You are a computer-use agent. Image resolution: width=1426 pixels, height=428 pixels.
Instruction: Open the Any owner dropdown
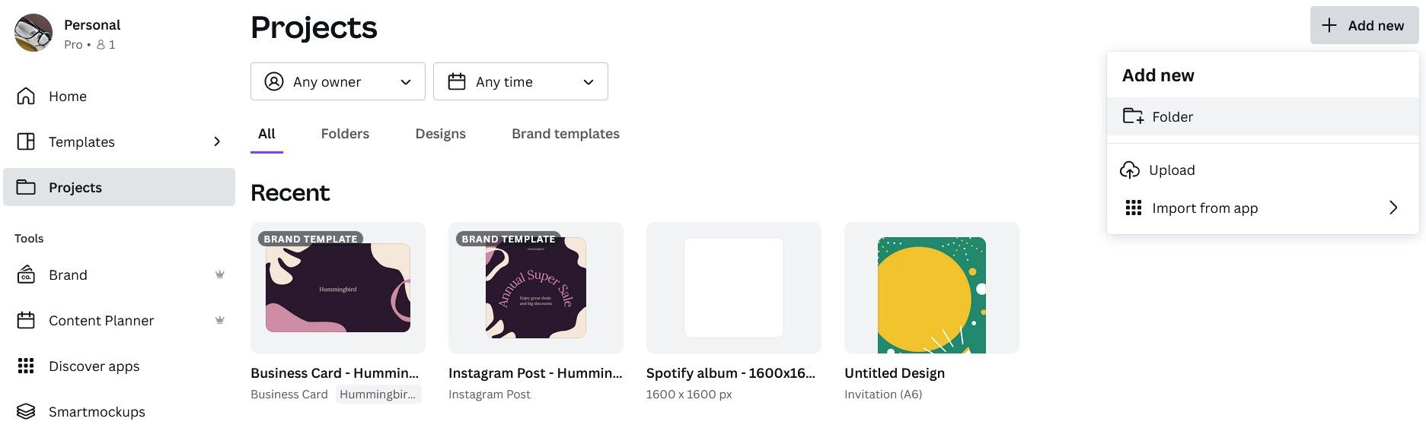pyautogui.click(x=337, y=81)
